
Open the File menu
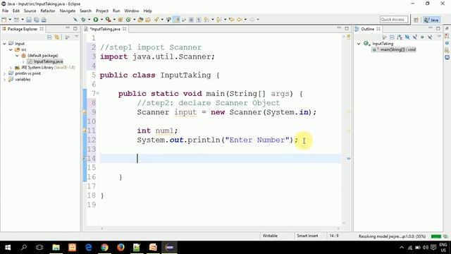[x=5, y=11]
